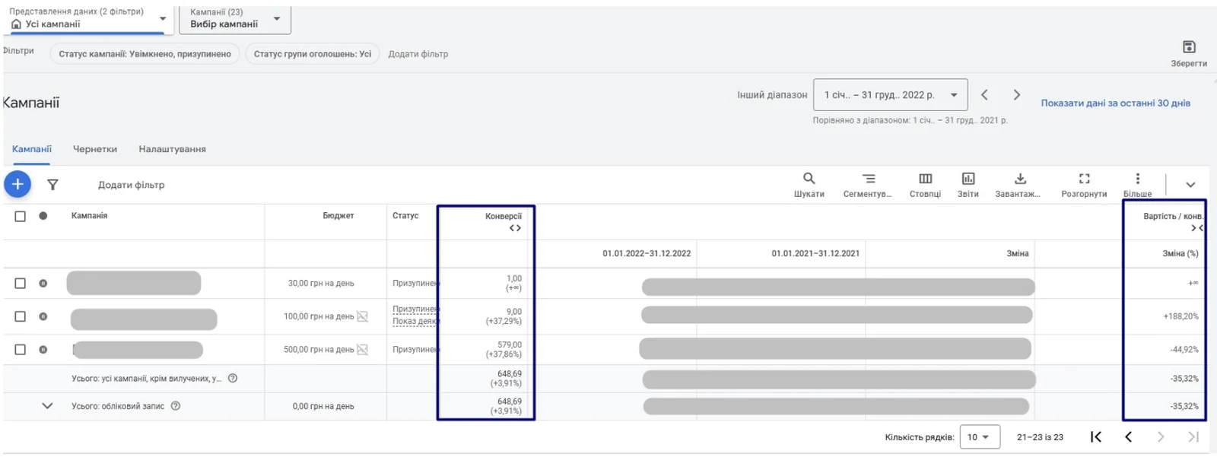Click the Розгорнути expand fullscreen tool
Viewport: 1217px width, 457px height.
coord(1084,184)
